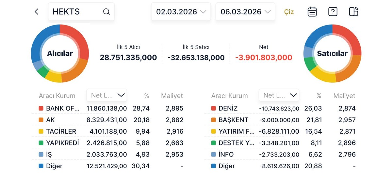Click the sellers Aracı Kurum column header
This screenshot has height=181, width=392.
click(229, 96)
